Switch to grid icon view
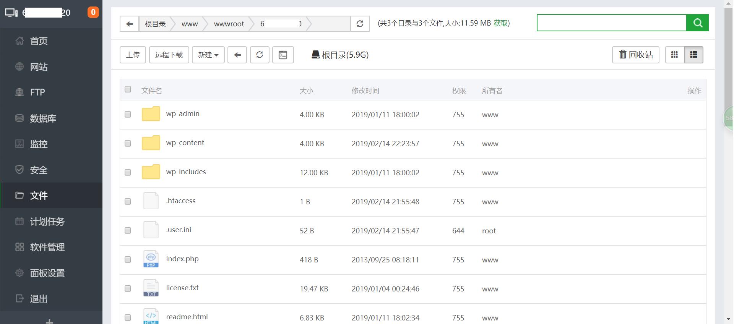The image size is (734, 330). (675, 55)
